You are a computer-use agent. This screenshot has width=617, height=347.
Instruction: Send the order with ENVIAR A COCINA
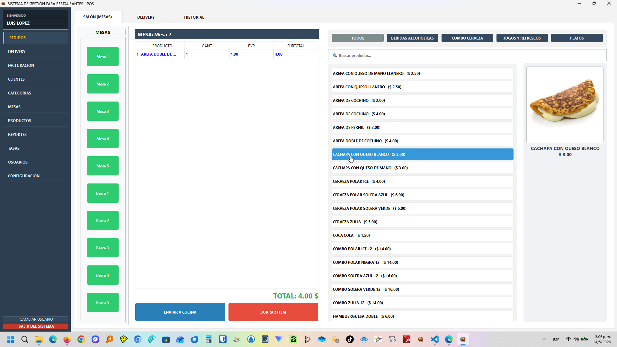click(x=180, y=312)
